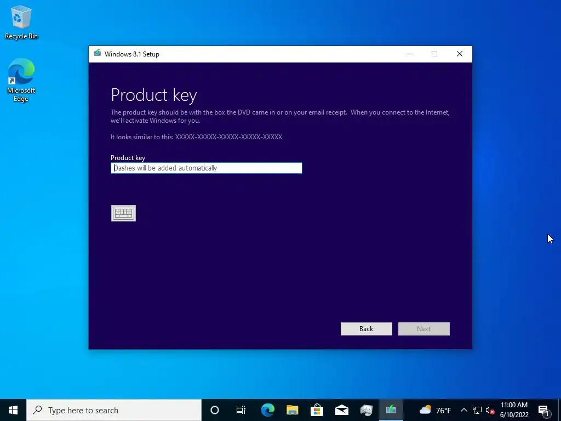Open the Windows Start menu
Viewport: 561px width, 421px height.
click(13, 410)
